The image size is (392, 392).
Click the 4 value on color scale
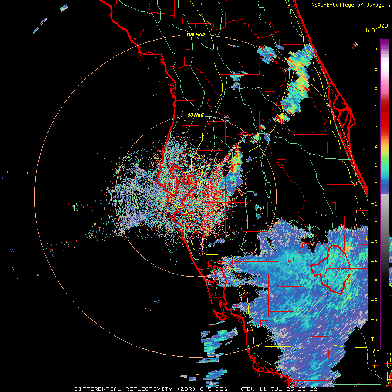[376, 107]
